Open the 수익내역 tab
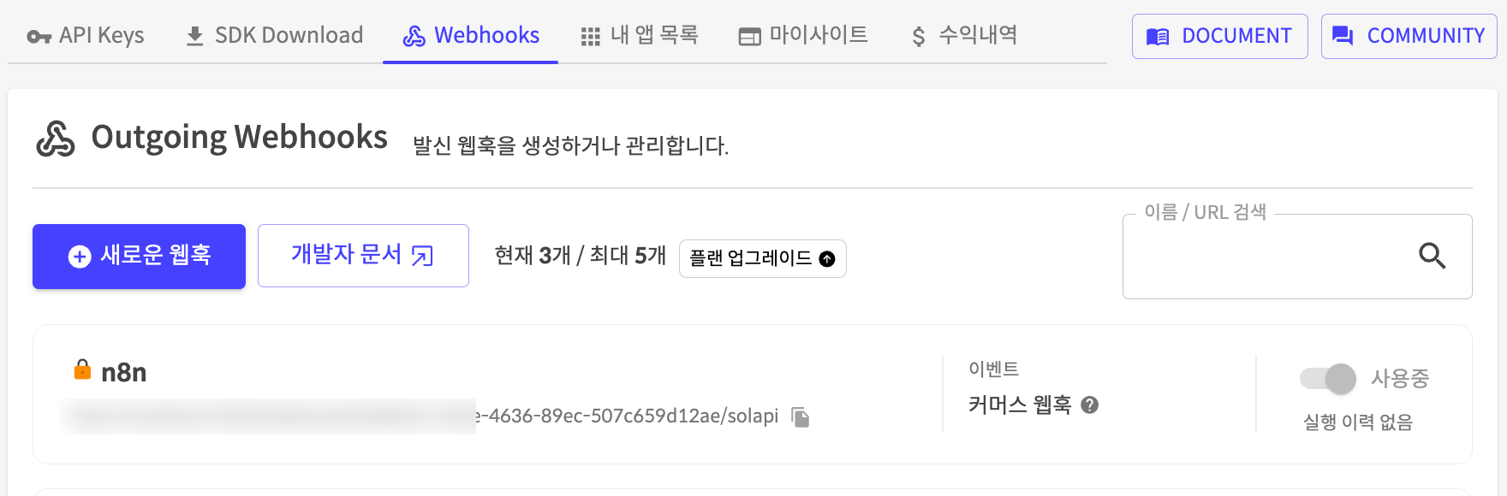This screenshot has height=496, width=1507. point(964,36)
